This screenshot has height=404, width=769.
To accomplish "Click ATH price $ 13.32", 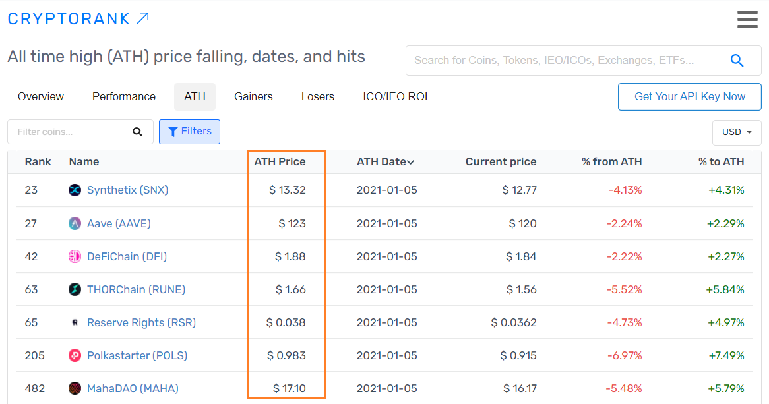I will pyautogui.click(x=288, y=190).
